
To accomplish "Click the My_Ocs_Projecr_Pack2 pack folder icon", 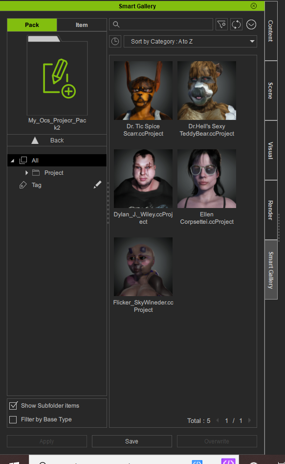I will pos(57,75).
